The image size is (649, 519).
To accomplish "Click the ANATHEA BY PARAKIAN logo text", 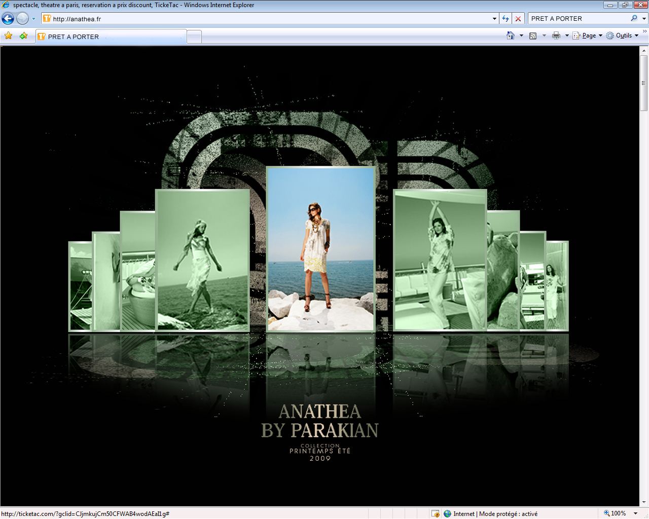I will tap(320, 421).
